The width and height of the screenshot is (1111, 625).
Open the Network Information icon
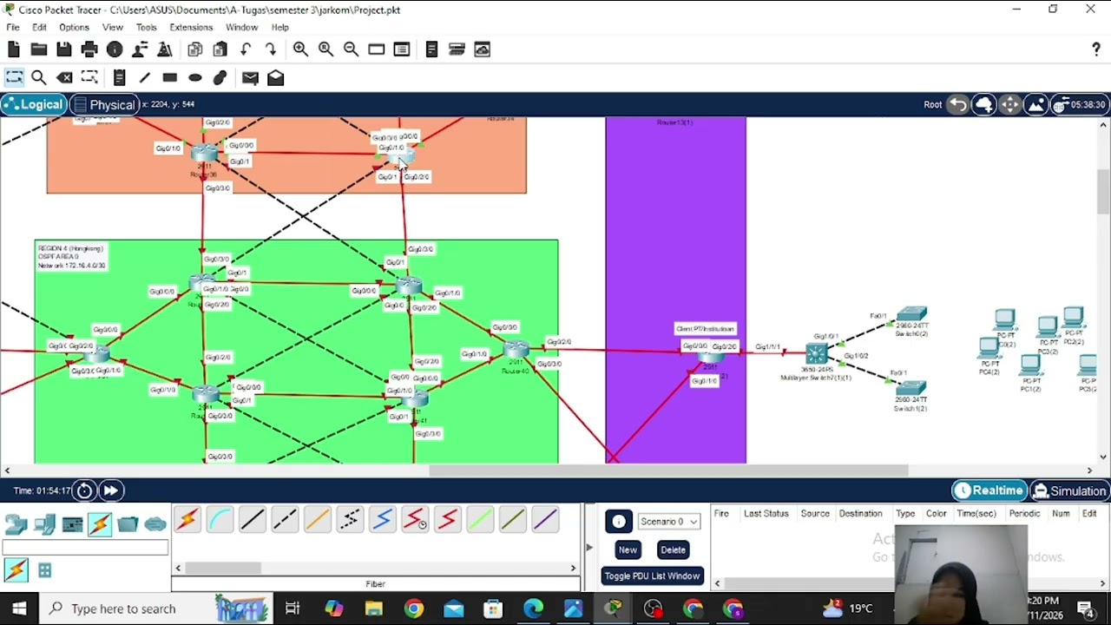pyautogui.click(x=115, y=49)
